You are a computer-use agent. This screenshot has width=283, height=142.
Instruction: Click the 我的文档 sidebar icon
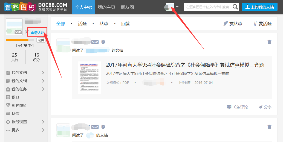click(x=8, y=73)
